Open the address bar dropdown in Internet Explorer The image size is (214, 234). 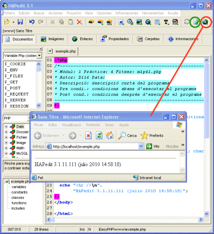[141, 147]
